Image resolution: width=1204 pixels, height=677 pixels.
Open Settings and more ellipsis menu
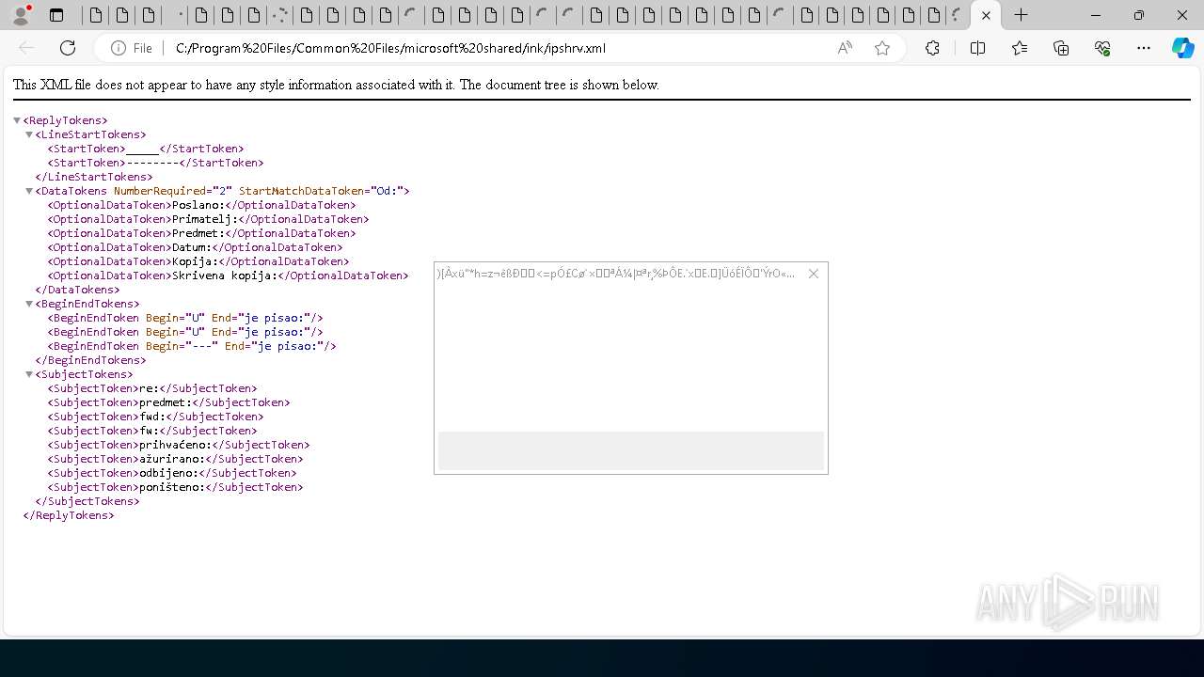click(1144, 48)
